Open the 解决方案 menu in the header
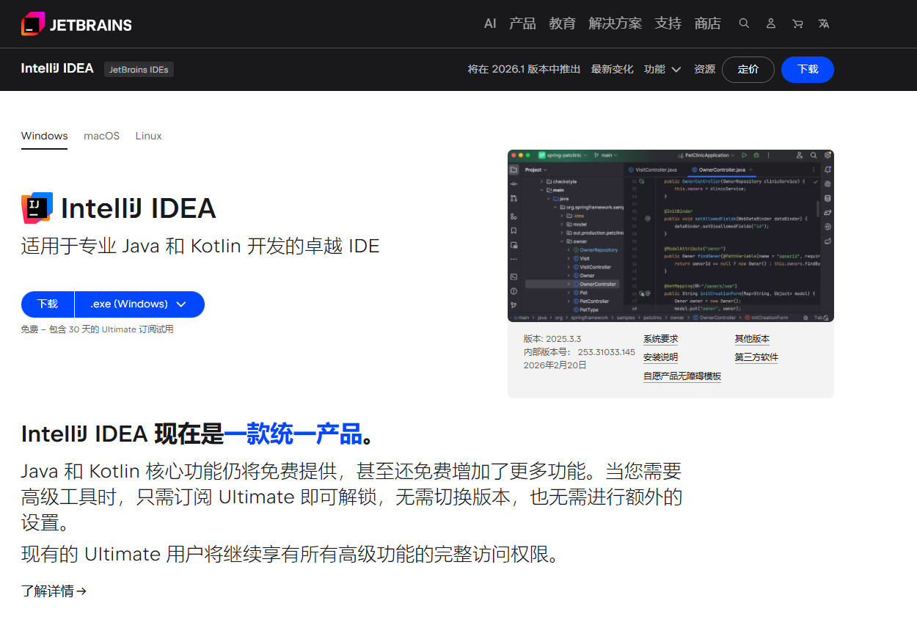917x639 pixels. [615, 23]
